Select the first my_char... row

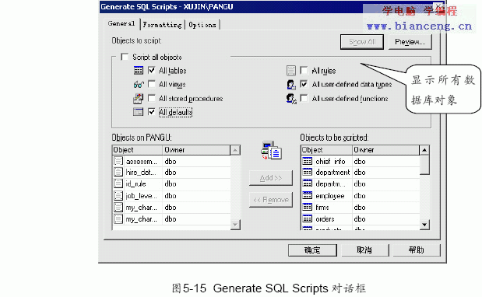171,208
